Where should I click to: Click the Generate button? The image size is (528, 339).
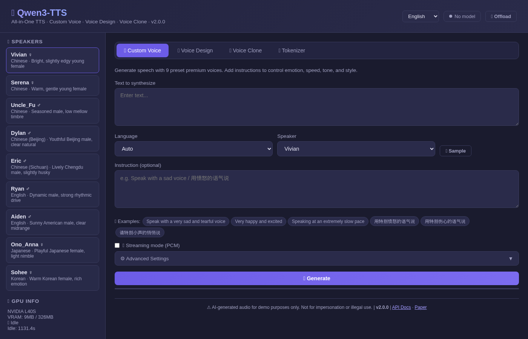pos(317,278)
